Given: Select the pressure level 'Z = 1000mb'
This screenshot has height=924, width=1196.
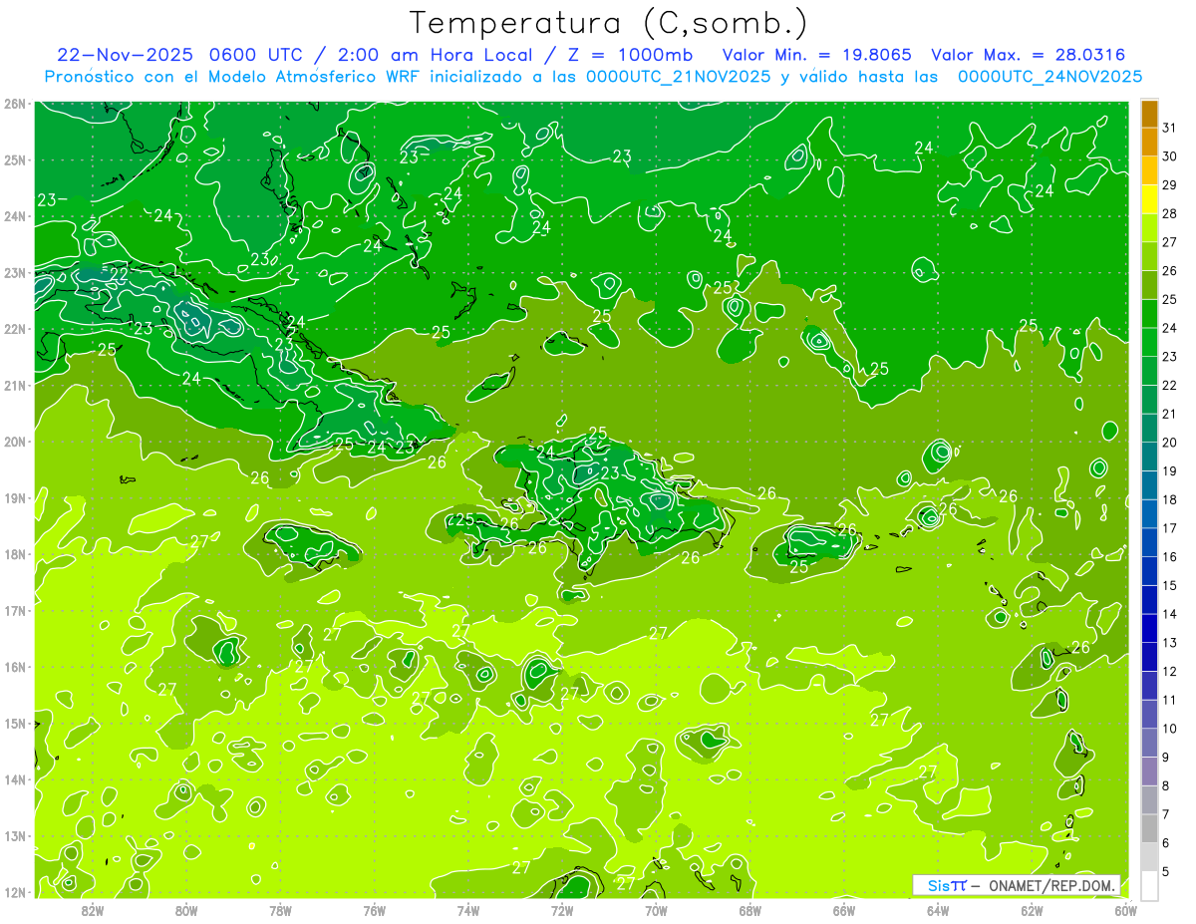Looking at the screenshot, I should tap(631, 55).
